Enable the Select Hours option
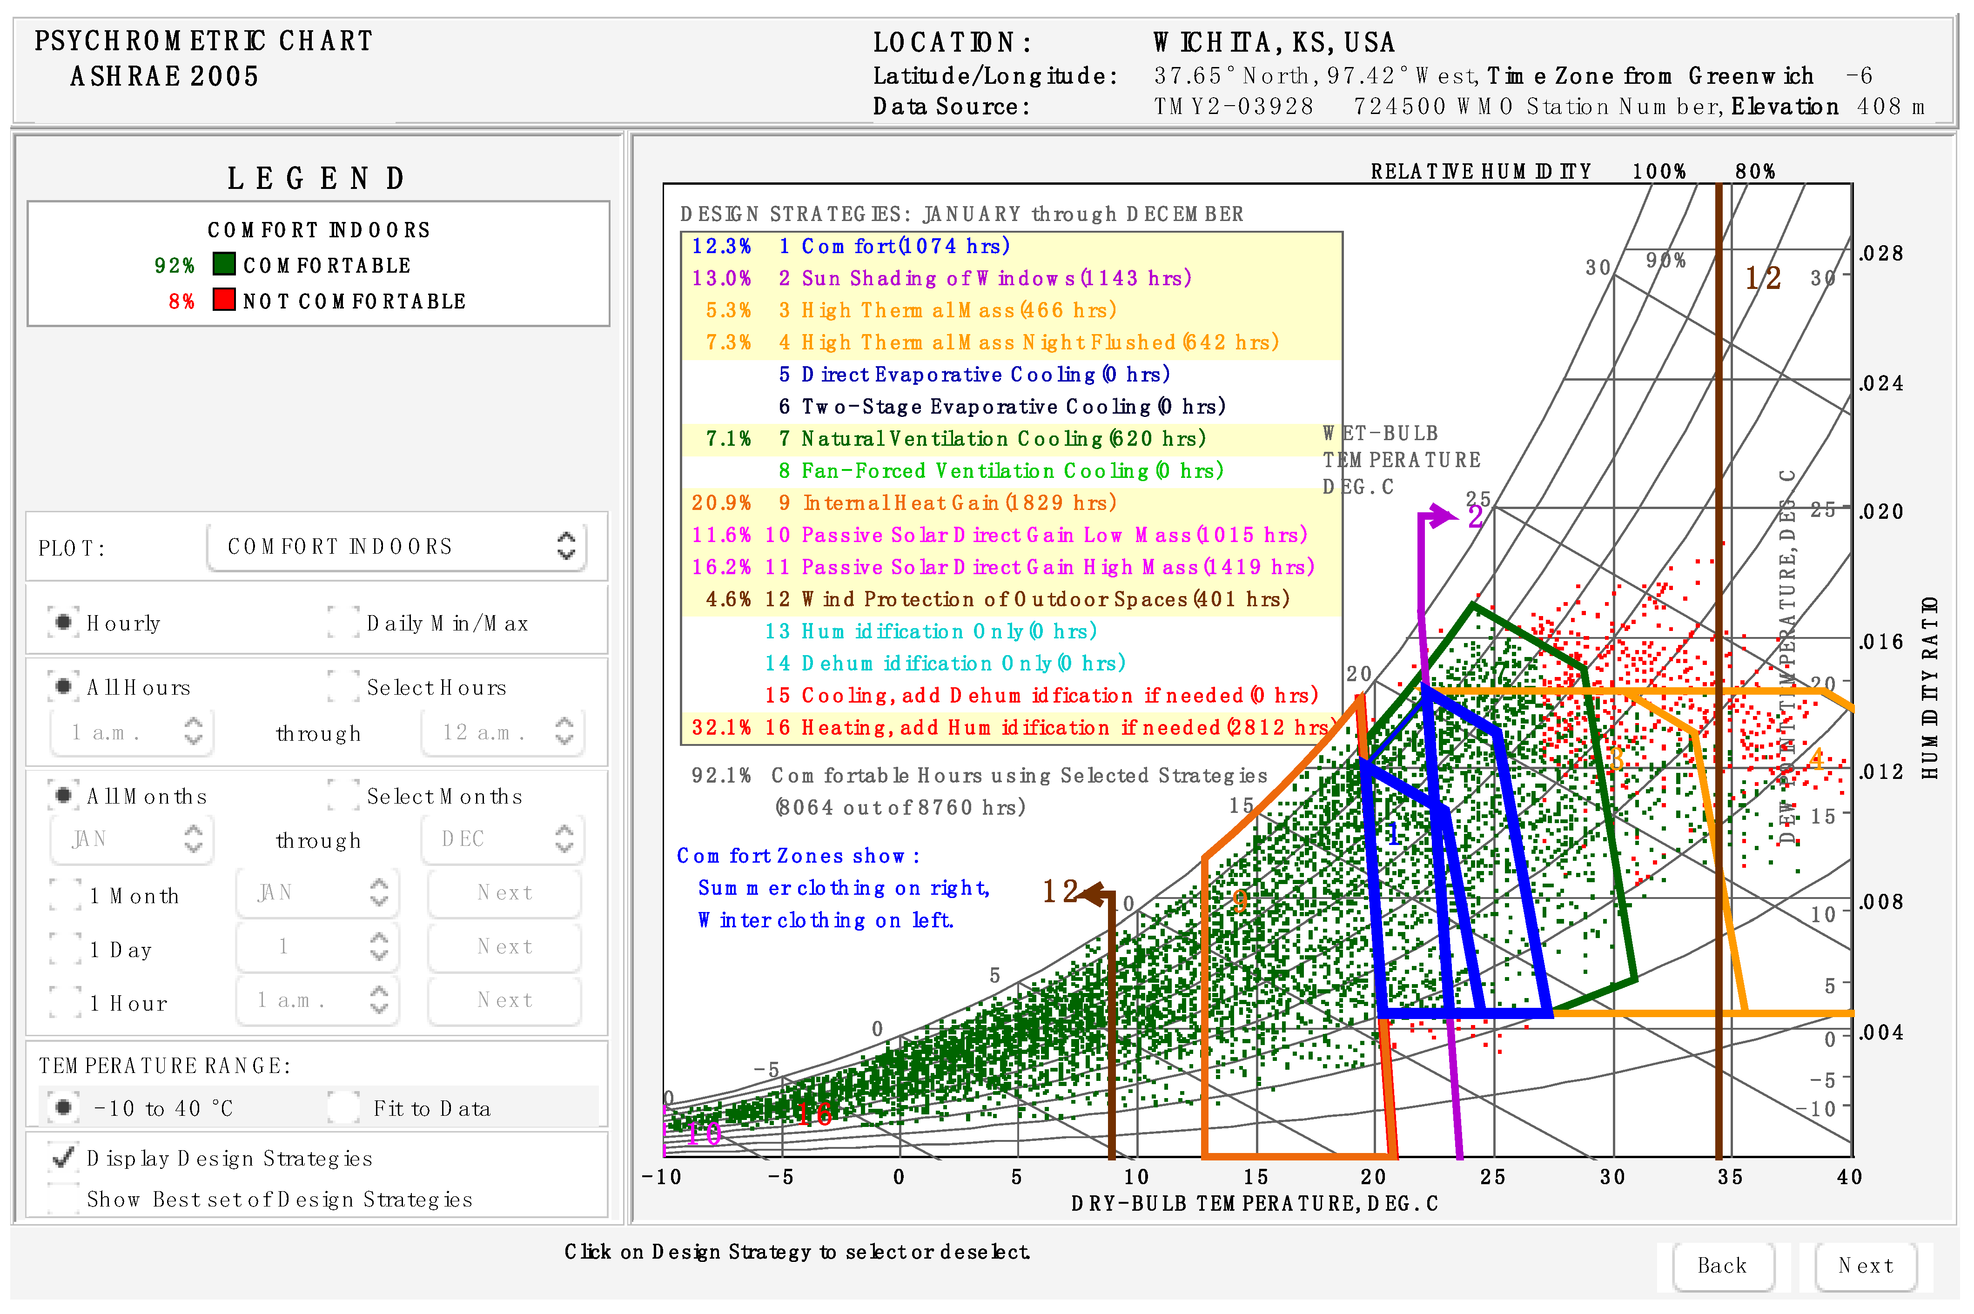Screen dimensions: 1974x1314 342,686
